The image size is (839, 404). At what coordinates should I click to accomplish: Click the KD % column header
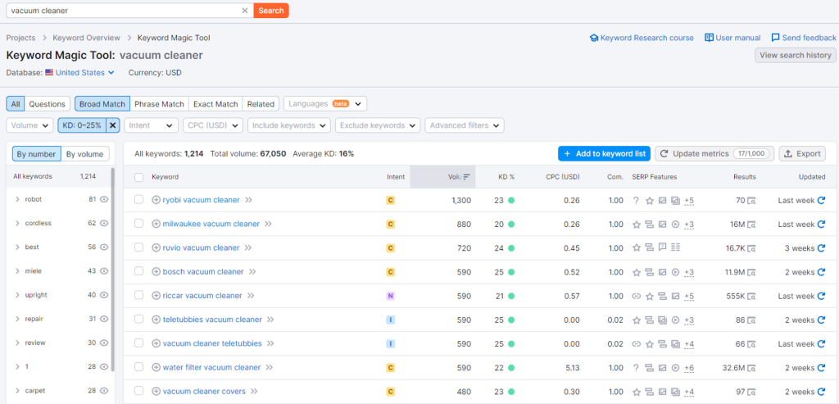tap(506, 177)
